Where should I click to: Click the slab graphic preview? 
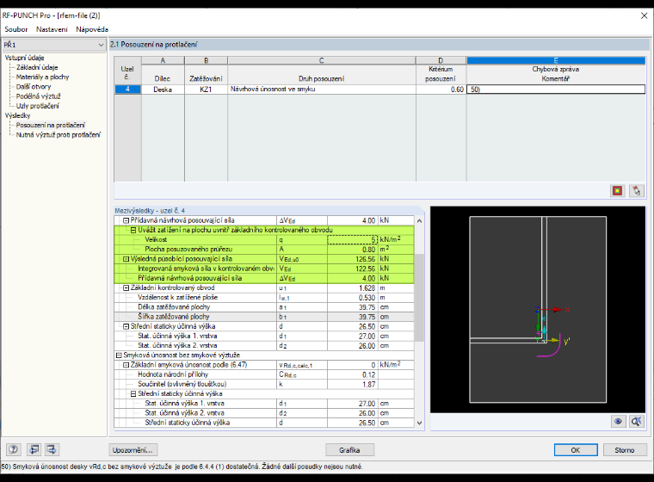pyautogui.click(x=538, y=310)
